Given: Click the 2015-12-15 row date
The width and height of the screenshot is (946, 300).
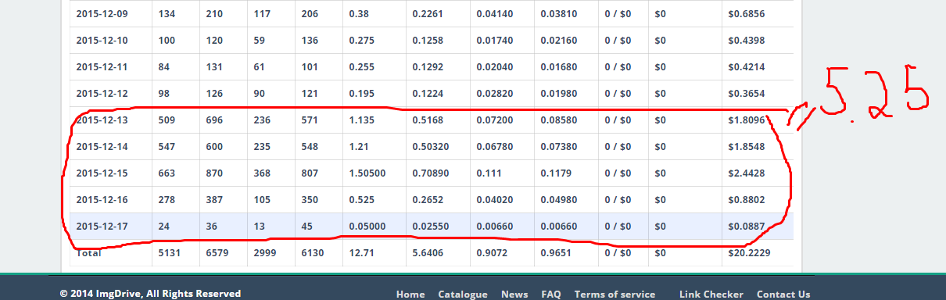Looking at the screenshot, I should [x=102, y=173].
